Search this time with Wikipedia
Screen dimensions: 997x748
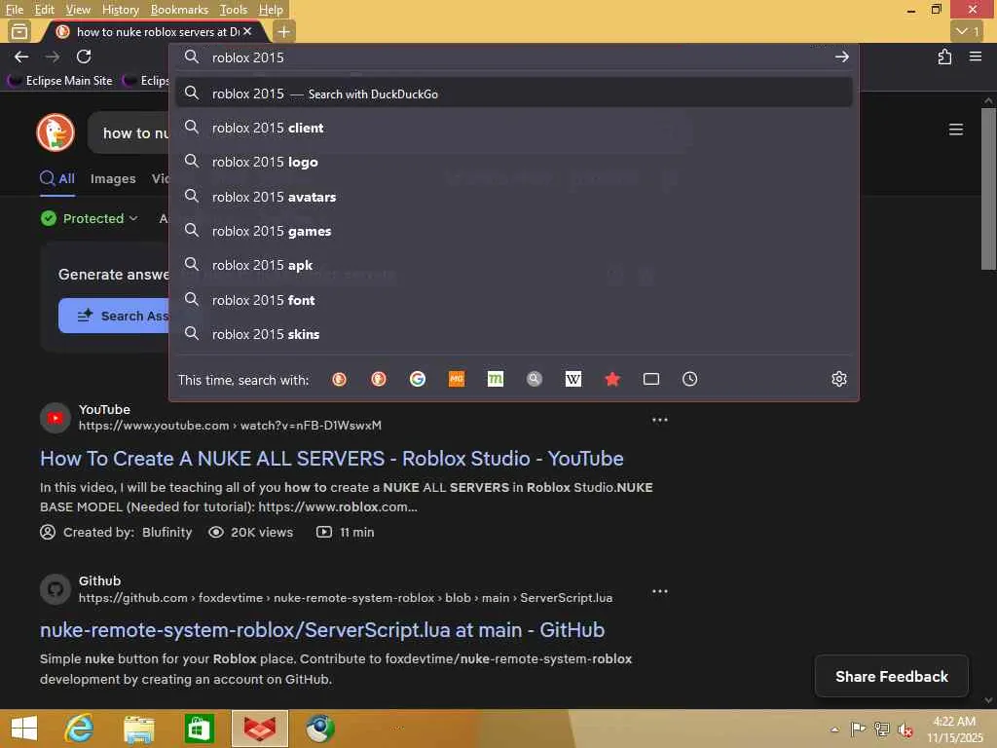tap(572, 379)
